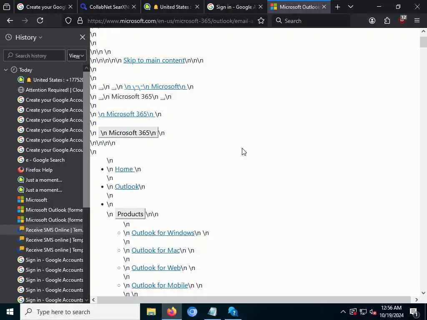Screen dimensions: 427x320
Task: Open the 'Outlook for Web' link
Action: pos(156,268)
